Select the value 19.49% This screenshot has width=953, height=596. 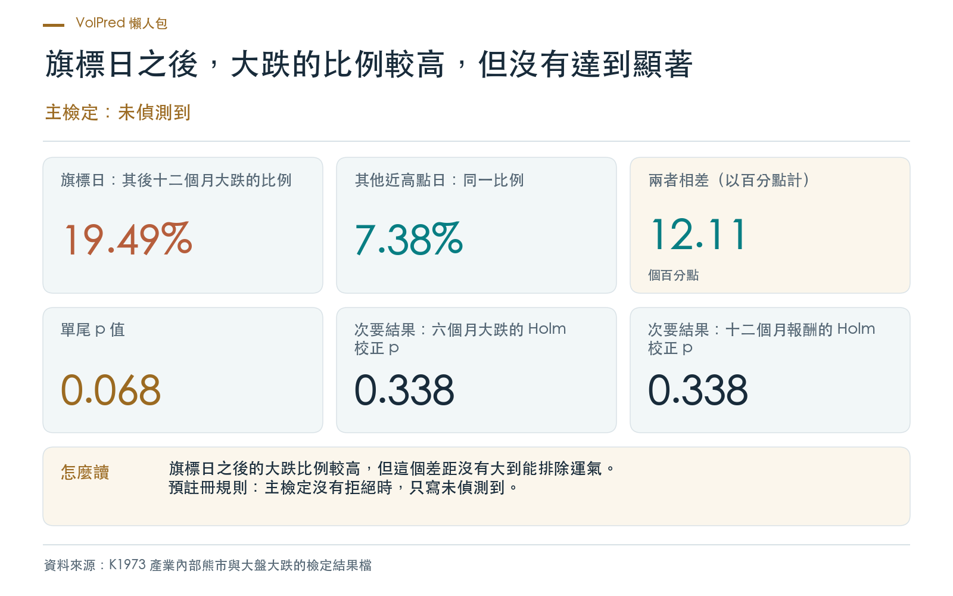pyautogui.click(x=128, y=240)
